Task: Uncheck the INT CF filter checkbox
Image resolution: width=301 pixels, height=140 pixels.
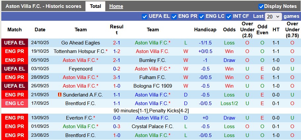Action: (x=229, y=16)
